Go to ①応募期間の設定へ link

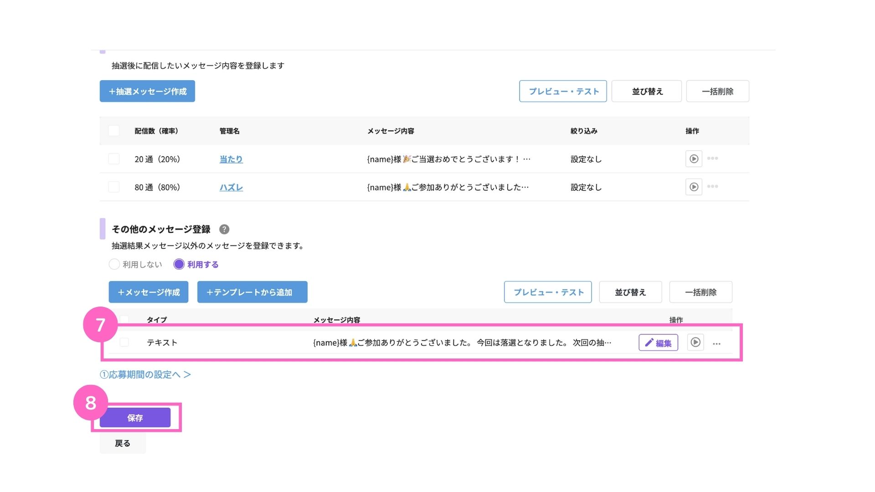click(x=145, y=374)
